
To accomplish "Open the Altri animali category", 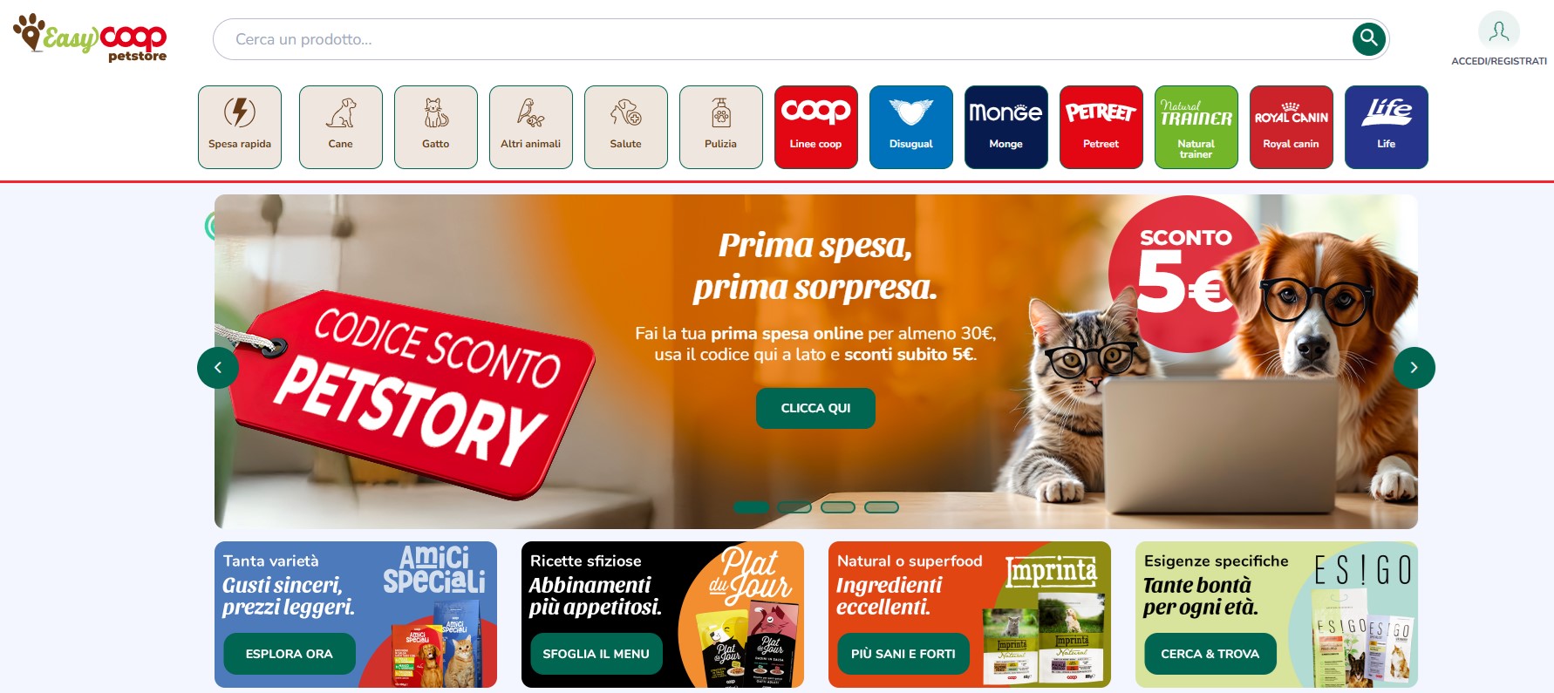I will [531, 127].
